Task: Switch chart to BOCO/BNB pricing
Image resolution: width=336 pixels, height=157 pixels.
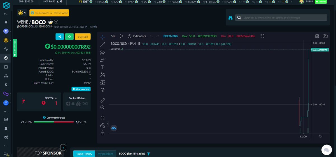Action: pos(171,36)
